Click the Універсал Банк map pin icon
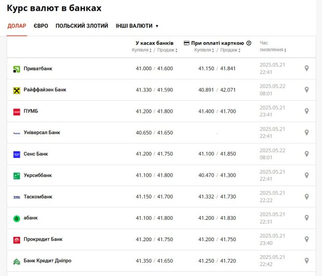This screenshot has width=322, height=276. click(x=306, y=133)
